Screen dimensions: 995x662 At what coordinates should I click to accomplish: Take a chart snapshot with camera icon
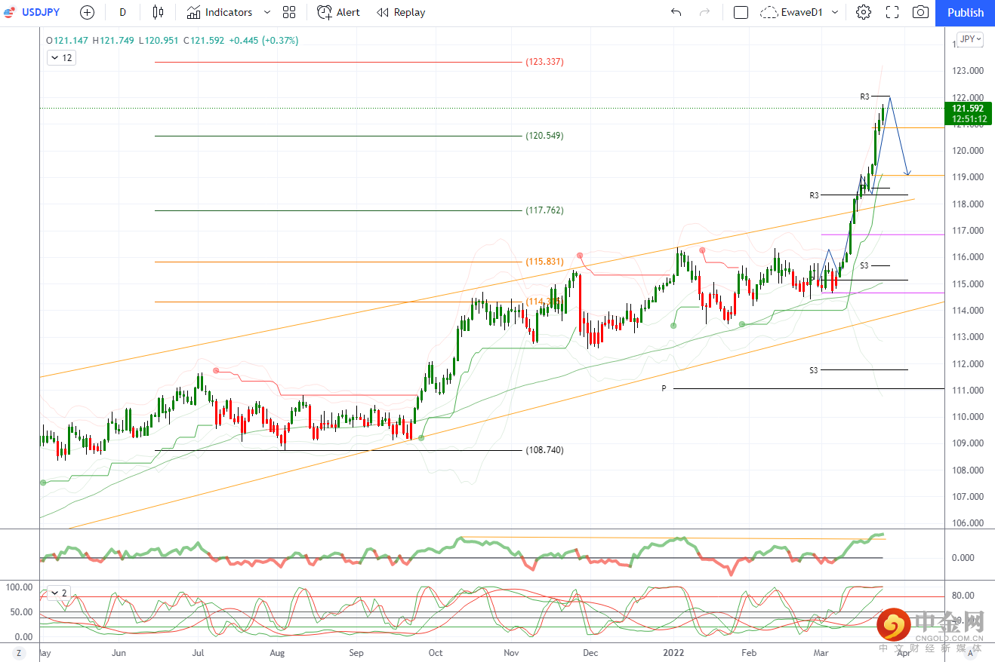click(x=920, y=12)
